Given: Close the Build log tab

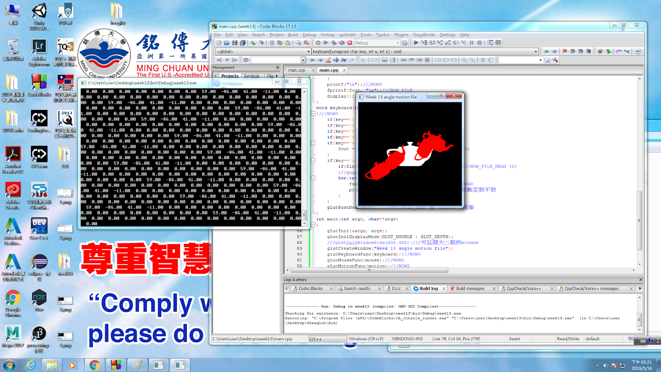Looking at the screenshot, I should [x=444, y=289].
